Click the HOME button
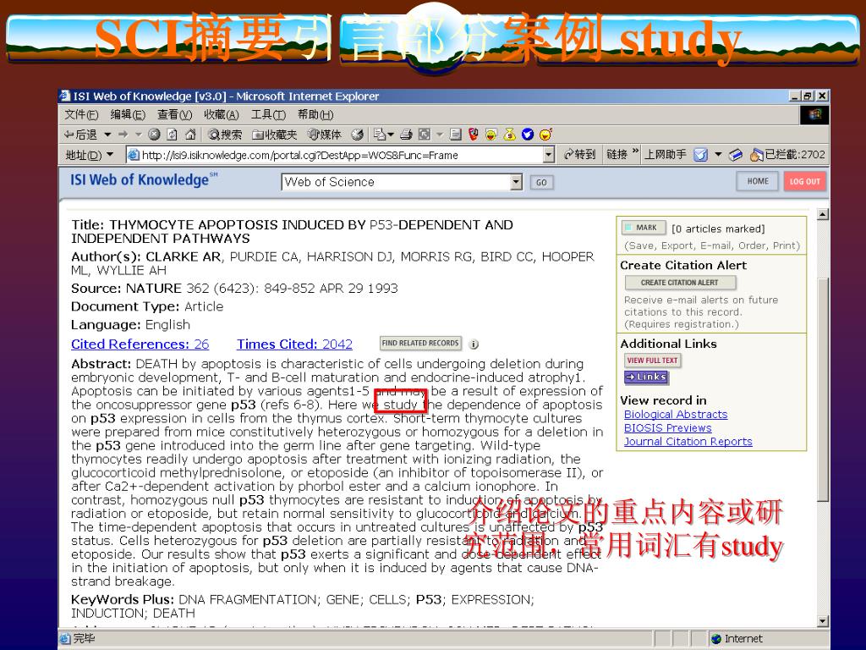 pos(758,181)
